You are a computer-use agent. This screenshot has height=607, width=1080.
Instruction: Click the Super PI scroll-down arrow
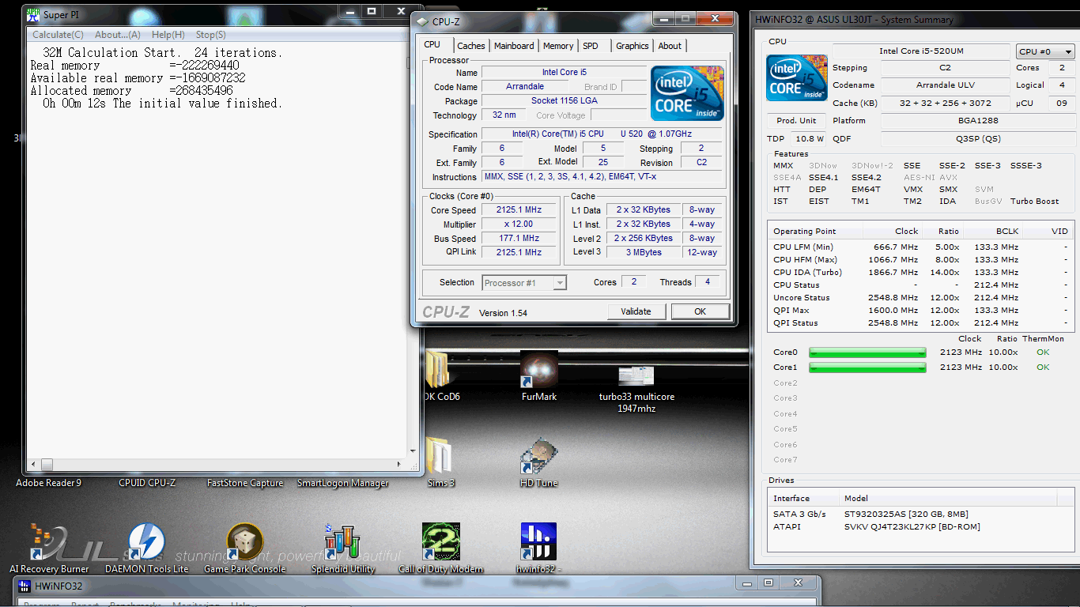411,452
